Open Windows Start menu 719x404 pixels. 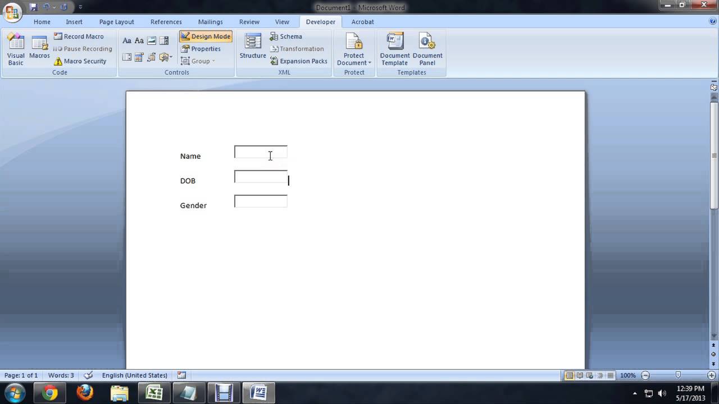[x=14, y=393]
